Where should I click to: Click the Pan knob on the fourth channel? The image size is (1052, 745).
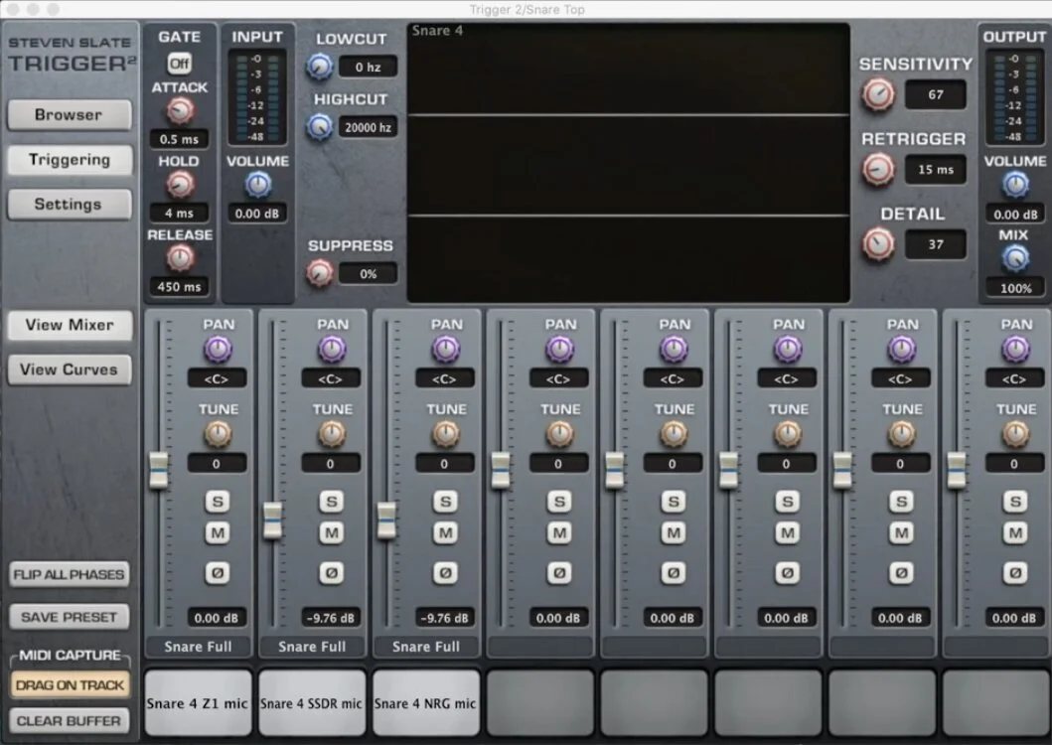point(559,349)
